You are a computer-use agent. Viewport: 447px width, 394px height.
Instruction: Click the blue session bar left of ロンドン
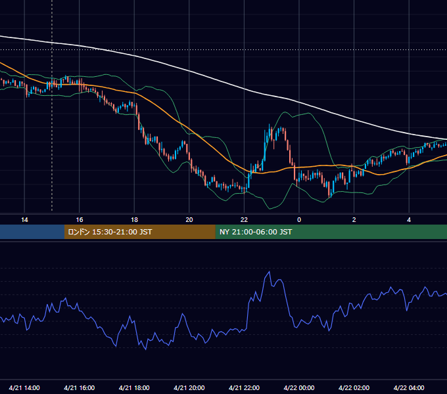click(32, 232)
